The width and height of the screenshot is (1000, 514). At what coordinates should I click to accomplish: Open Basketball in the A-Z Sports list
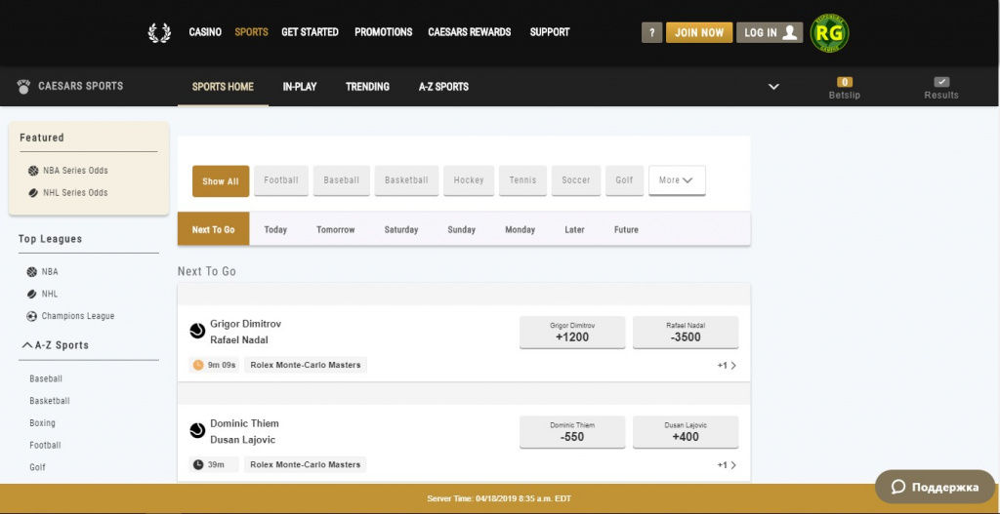click(50, 401)
